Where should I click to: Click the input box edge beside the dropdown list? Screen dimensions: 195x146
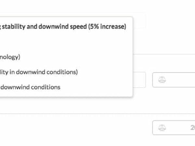tap(139, 80)
